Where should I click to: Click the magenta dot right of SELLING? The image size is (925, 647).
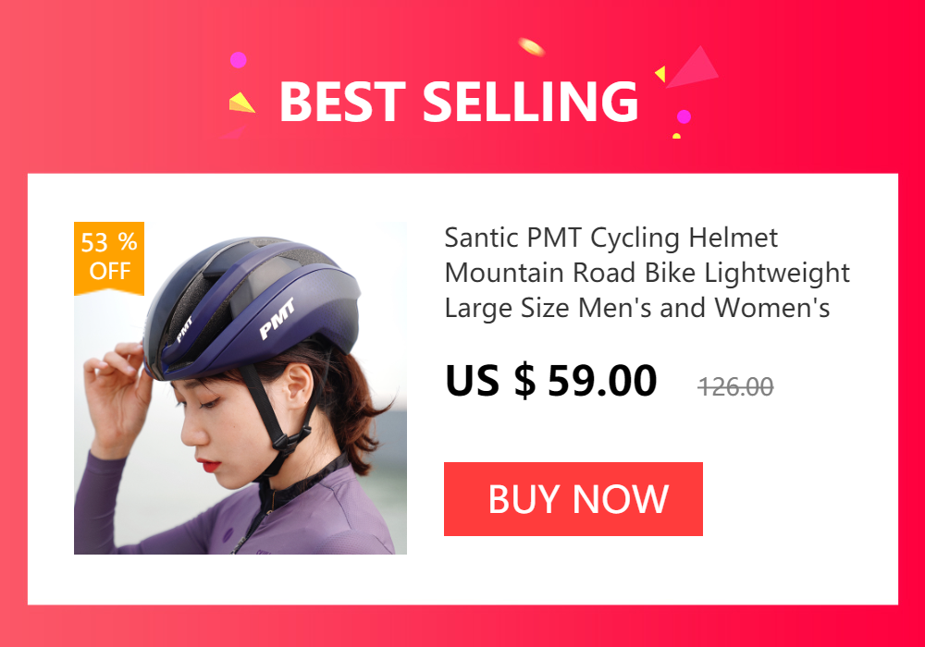[684, 116]
